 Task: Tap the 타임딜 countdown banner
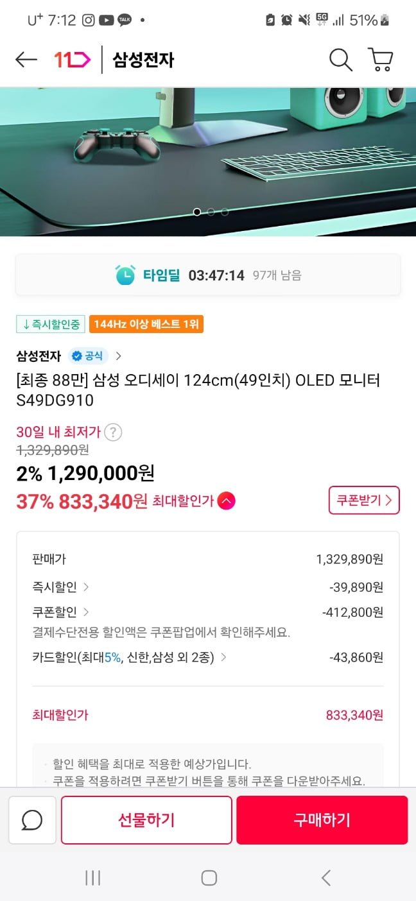click(208, 275)
